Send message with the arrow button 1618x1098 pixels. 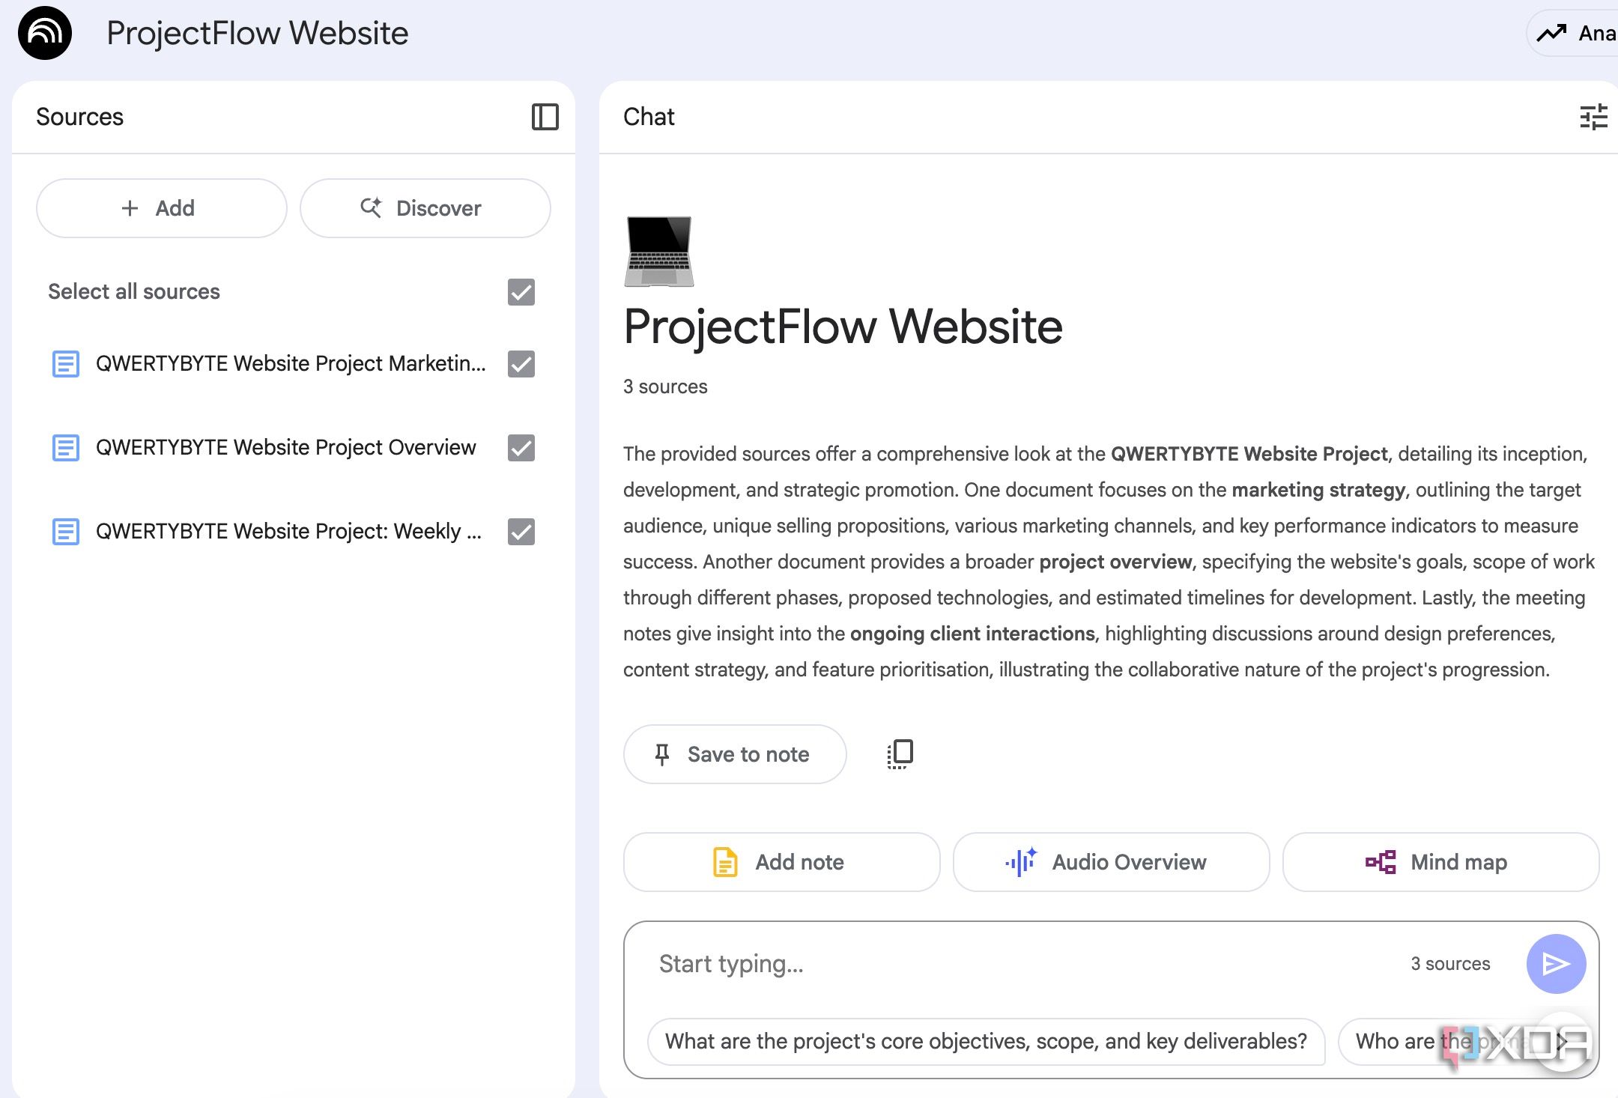point(1556,964)
